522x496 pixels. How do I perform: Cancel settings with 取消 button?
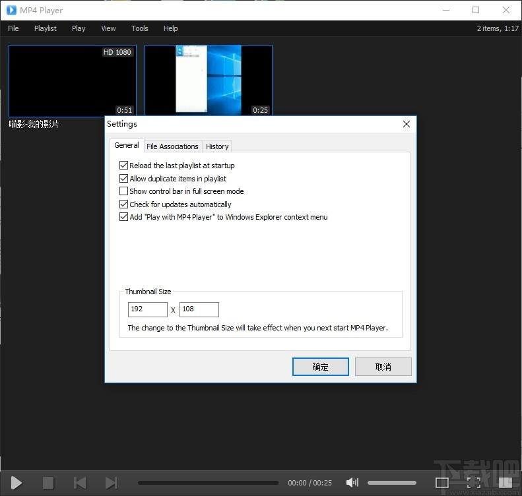(383, 367)
